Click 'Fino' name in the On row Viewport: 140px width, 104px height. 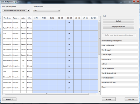pyautogui.click(x=4, y=71)
